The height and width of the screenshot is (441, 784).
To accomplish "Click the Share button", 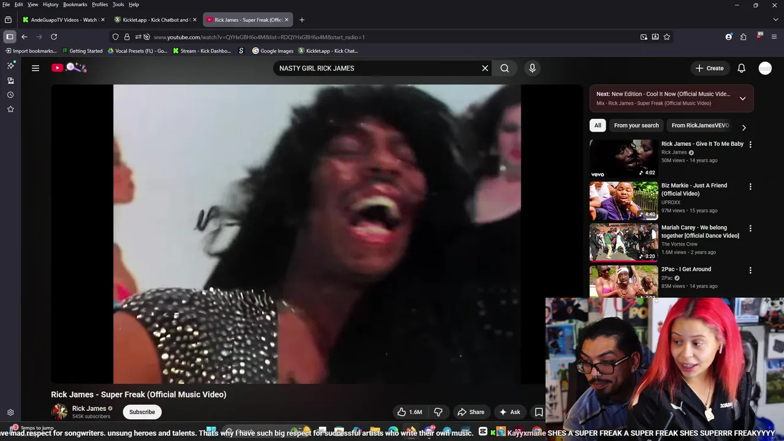I will 471,412.
